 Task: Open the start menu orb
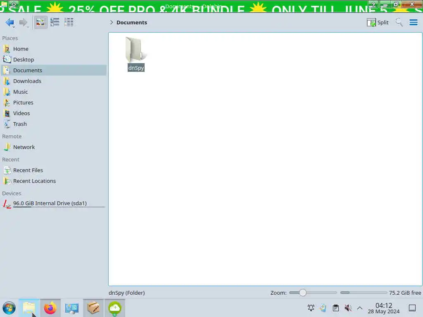(9, 308)
